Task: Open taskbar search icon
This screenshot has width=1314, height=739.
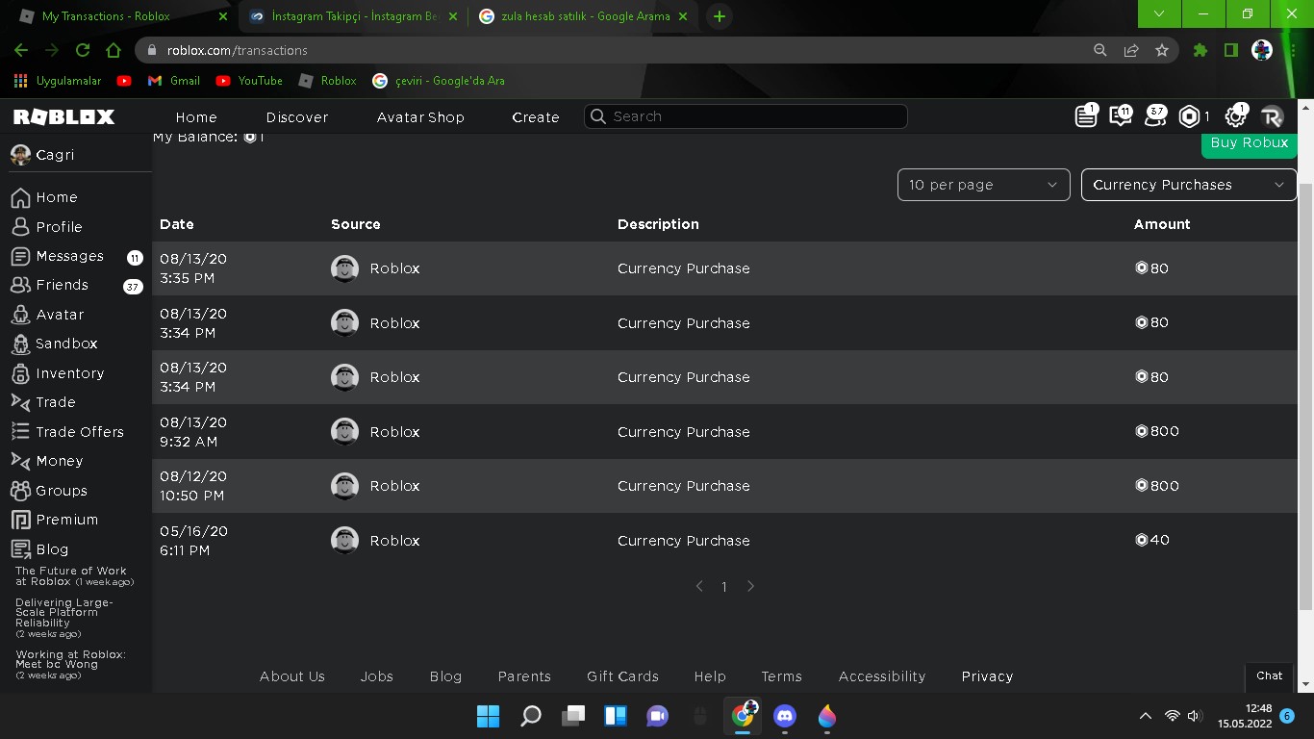Action: point(531,716)
